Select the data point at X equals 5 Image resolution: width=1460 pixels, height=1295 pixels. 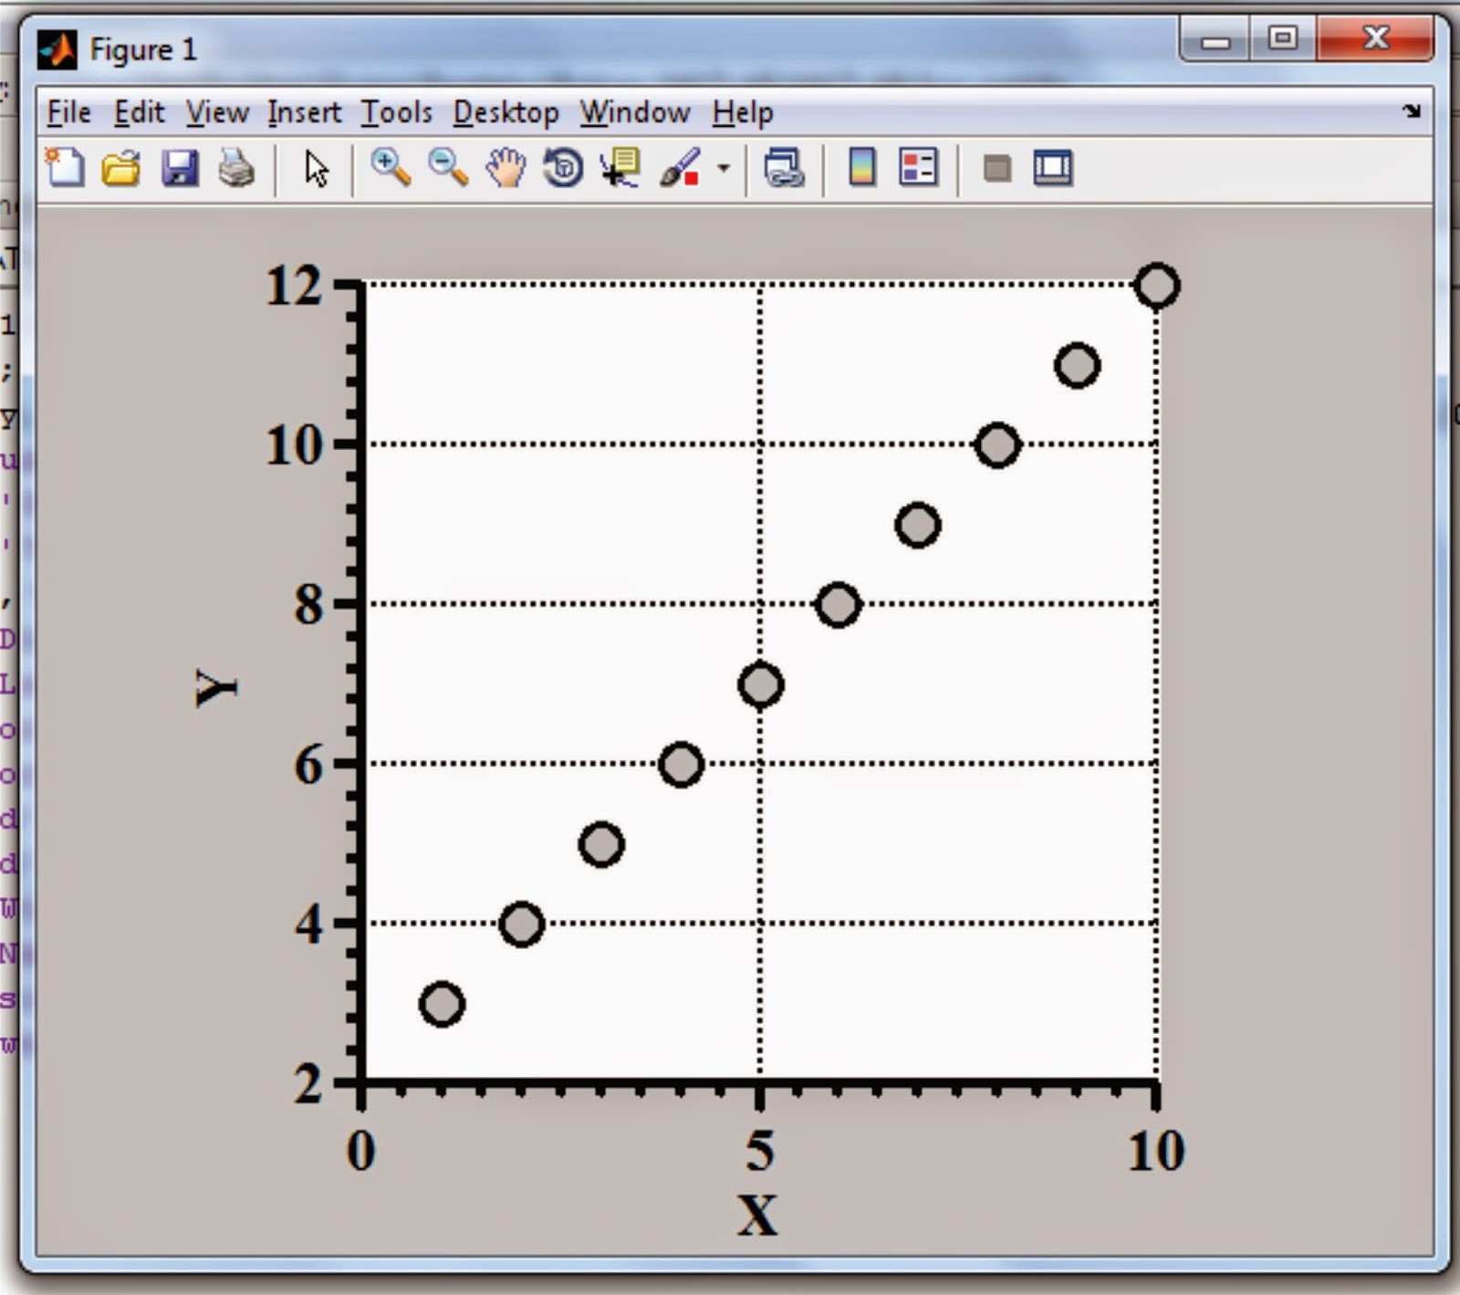[x=761, y=683]
